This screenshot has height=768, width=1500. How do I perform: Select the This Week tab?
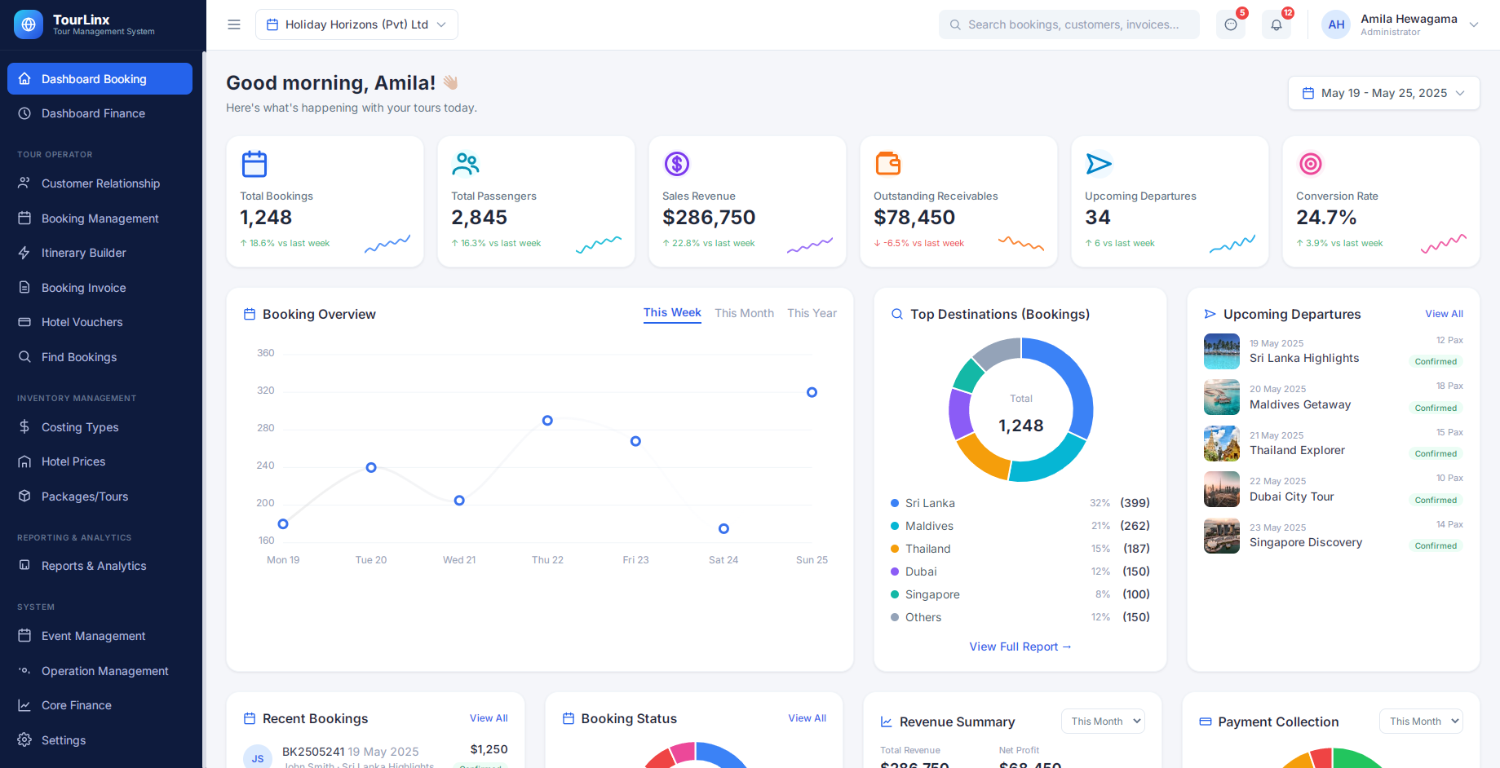[x=672, y=313]
